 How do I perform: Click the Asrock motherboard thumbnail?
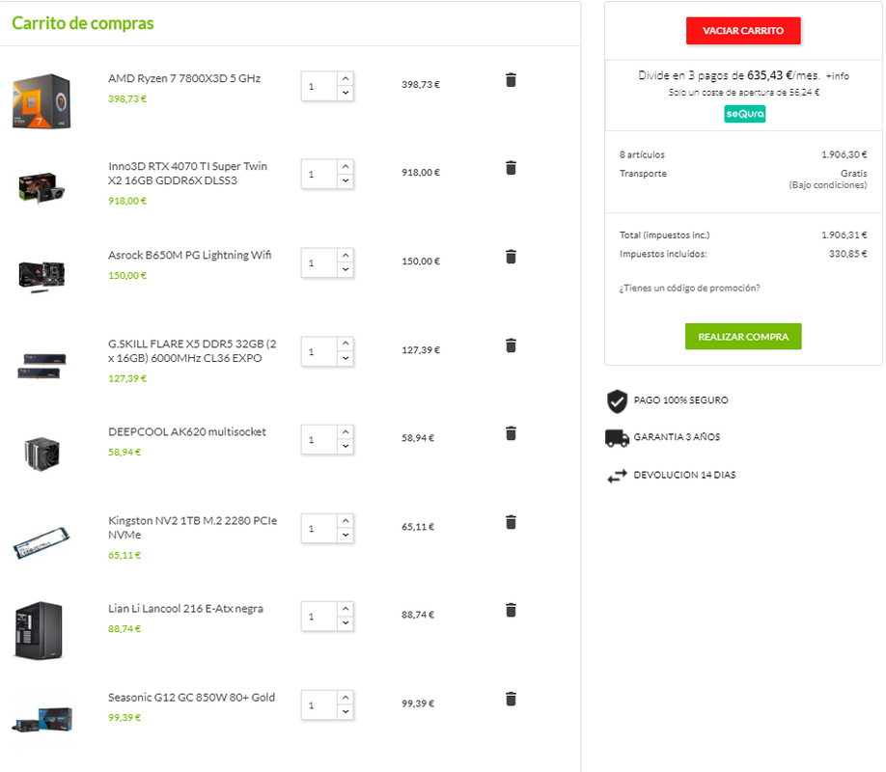42,276
